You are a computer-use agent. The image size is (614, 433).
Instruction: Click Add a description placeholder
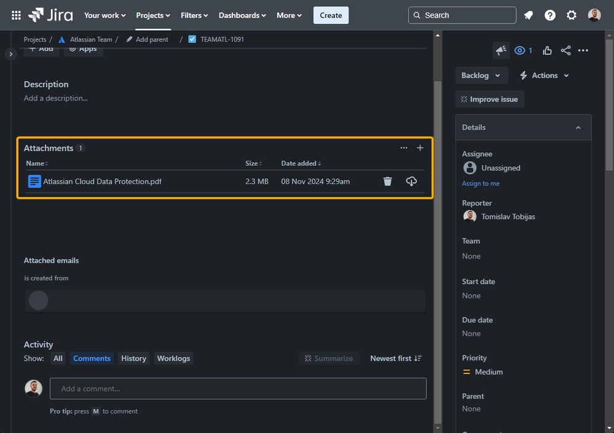(x=55, y=98)
